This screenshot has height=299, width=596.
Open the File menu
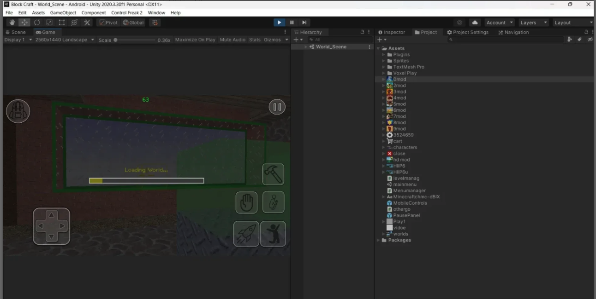[9, 13]
